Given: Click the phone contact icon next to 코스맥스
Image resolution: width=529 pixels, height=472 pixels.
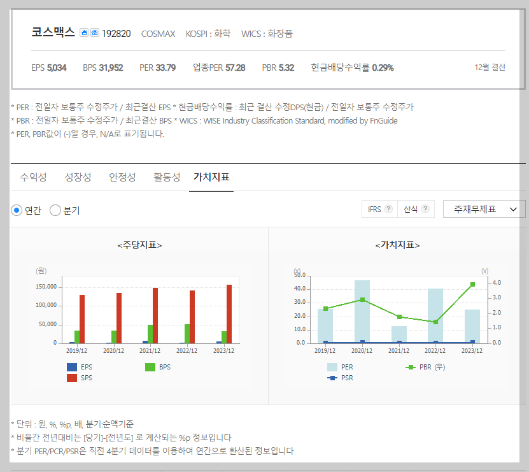Looking at the screenshot, I should tap(95, 32).
